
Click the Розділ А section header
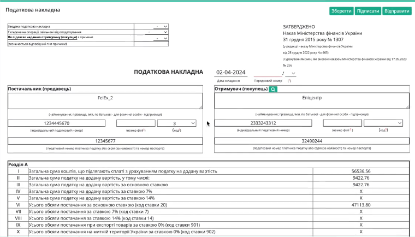tap(18, 164)
